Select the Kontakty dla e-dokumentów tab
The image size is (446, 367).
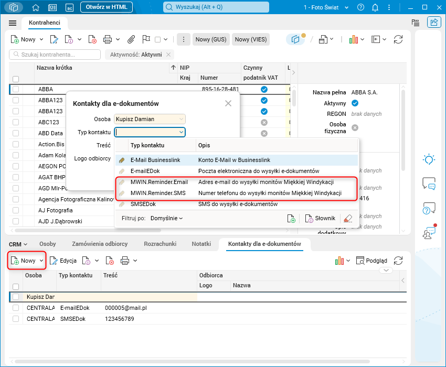click(264, 244)
